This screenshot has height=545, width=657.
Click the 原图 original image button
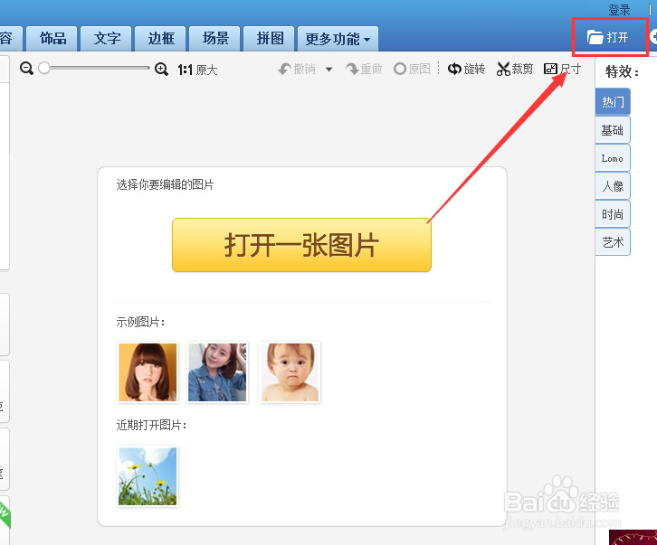412,69
